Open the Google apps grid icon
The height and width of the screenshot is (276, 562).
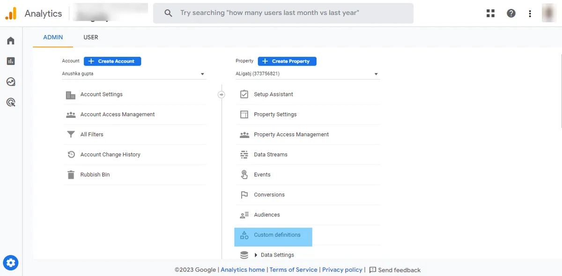pyautogui.click(x=490, y=13)
